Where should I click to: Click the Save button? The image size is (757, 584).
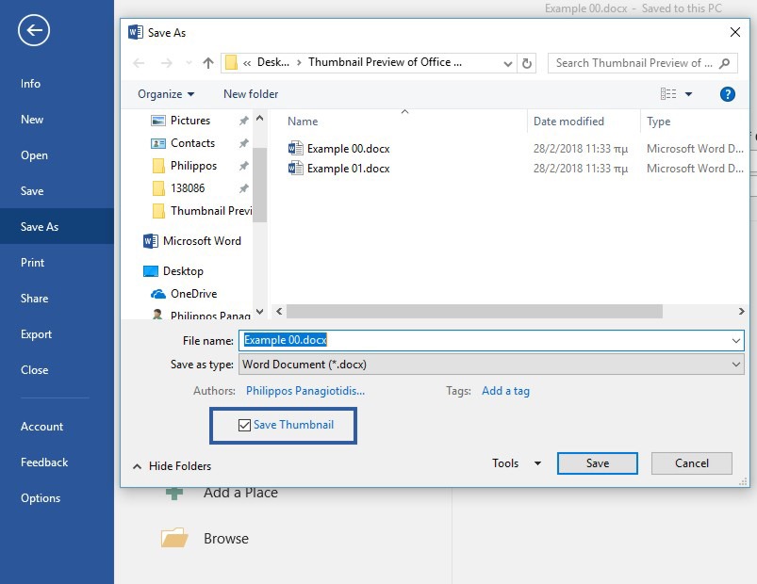(x=597, y=463)
